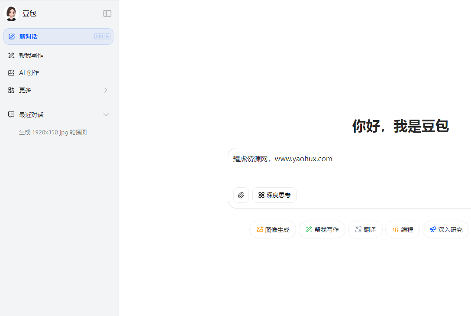The height and width of the screenshot is (316, 471).
Task: Click the 翻译 translate chip
Action: coord(365,230)
